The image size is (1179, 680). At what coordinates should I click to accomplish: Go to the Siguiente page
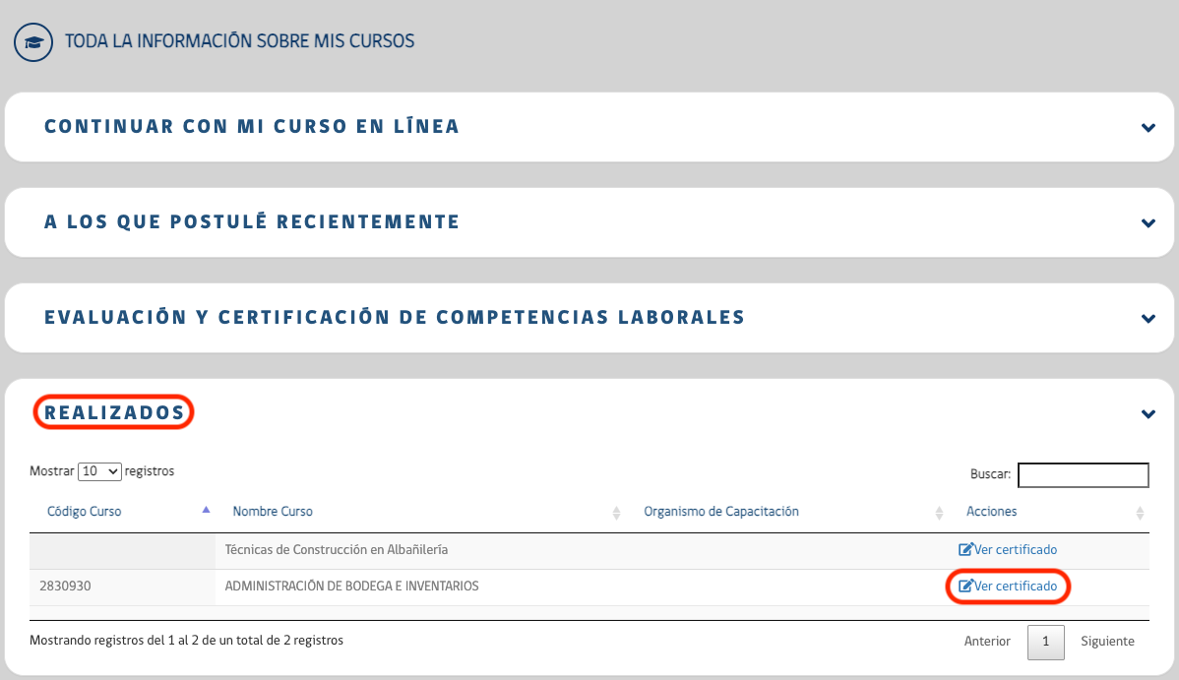(1107, 642)
